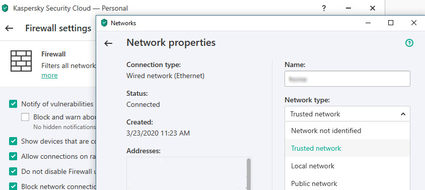425x190 pixels.
Task: Open the green help icon in Networks window
Action: tap(409, 43)
